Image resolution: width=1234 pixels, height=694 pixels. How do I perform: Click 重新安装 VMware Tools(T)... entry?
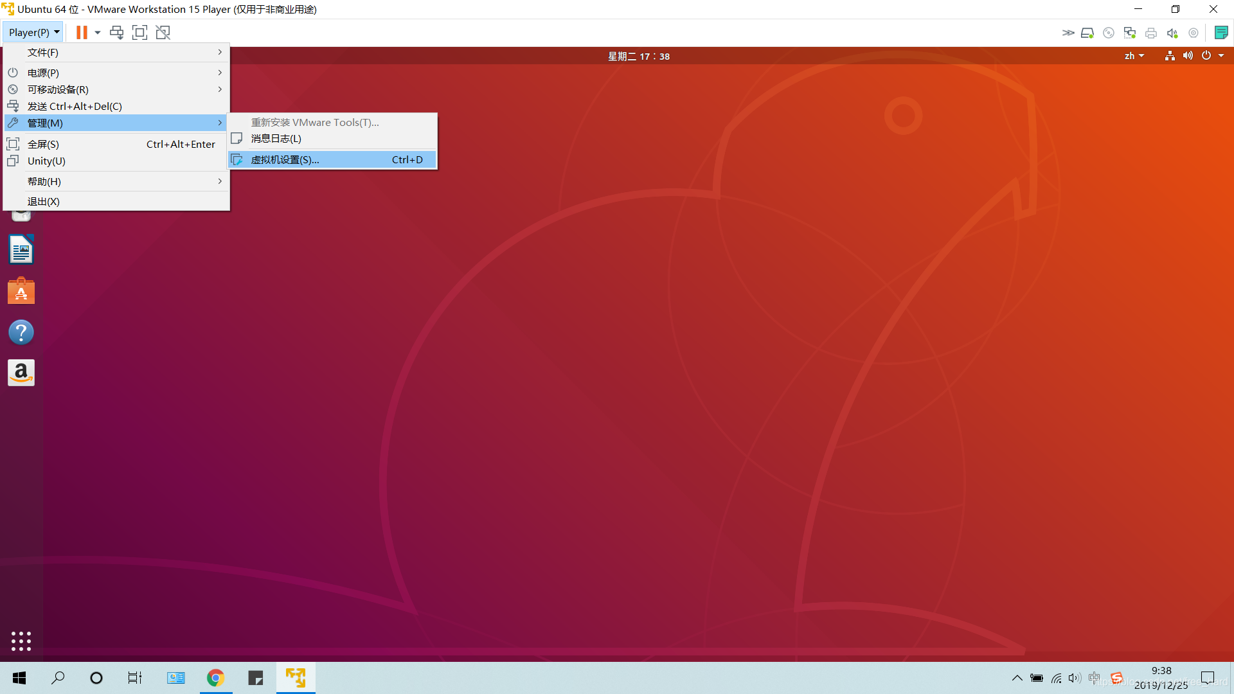pos(332,122)
